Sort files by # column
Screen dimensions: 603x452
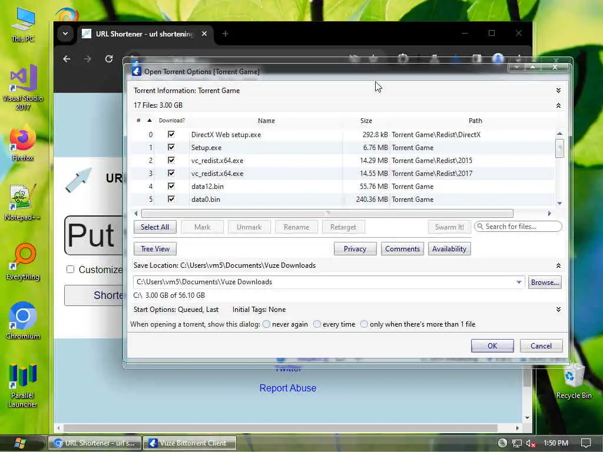pyautogui.click(x=138, y=121)
